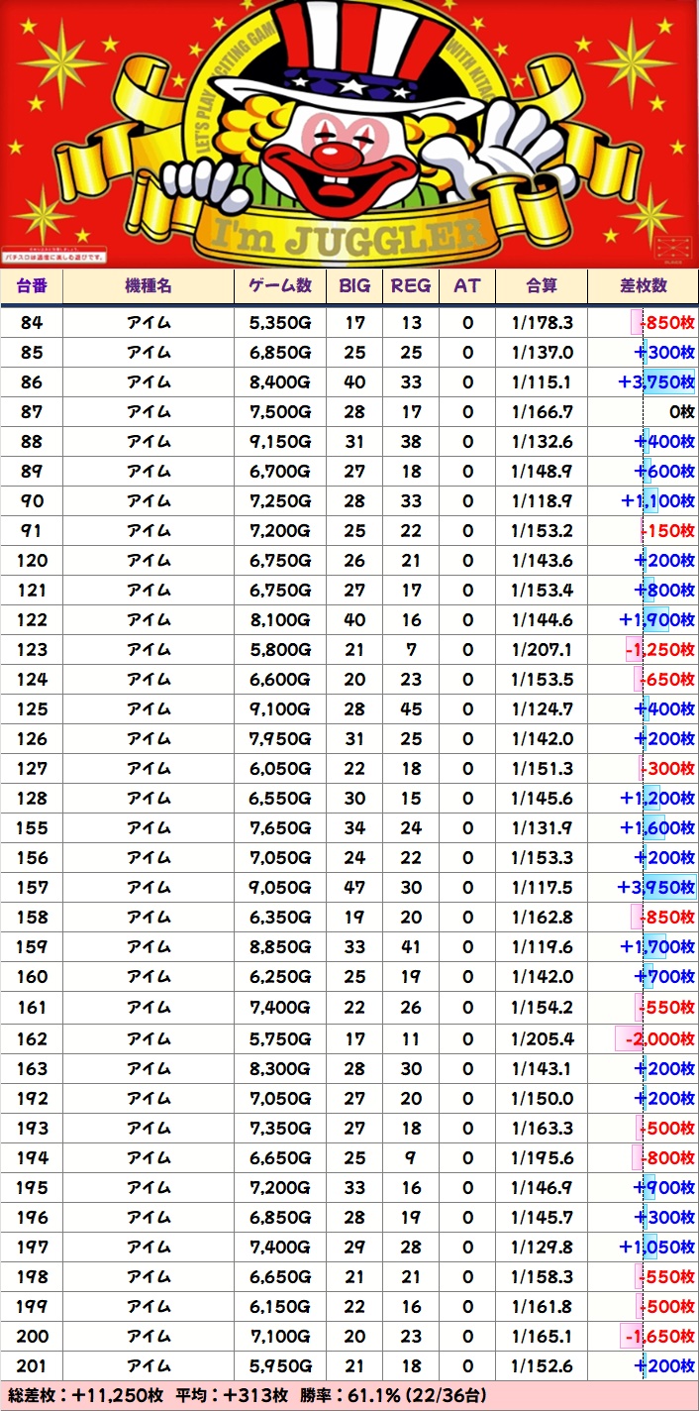Click the 1/207.1 combined probability

542,650
